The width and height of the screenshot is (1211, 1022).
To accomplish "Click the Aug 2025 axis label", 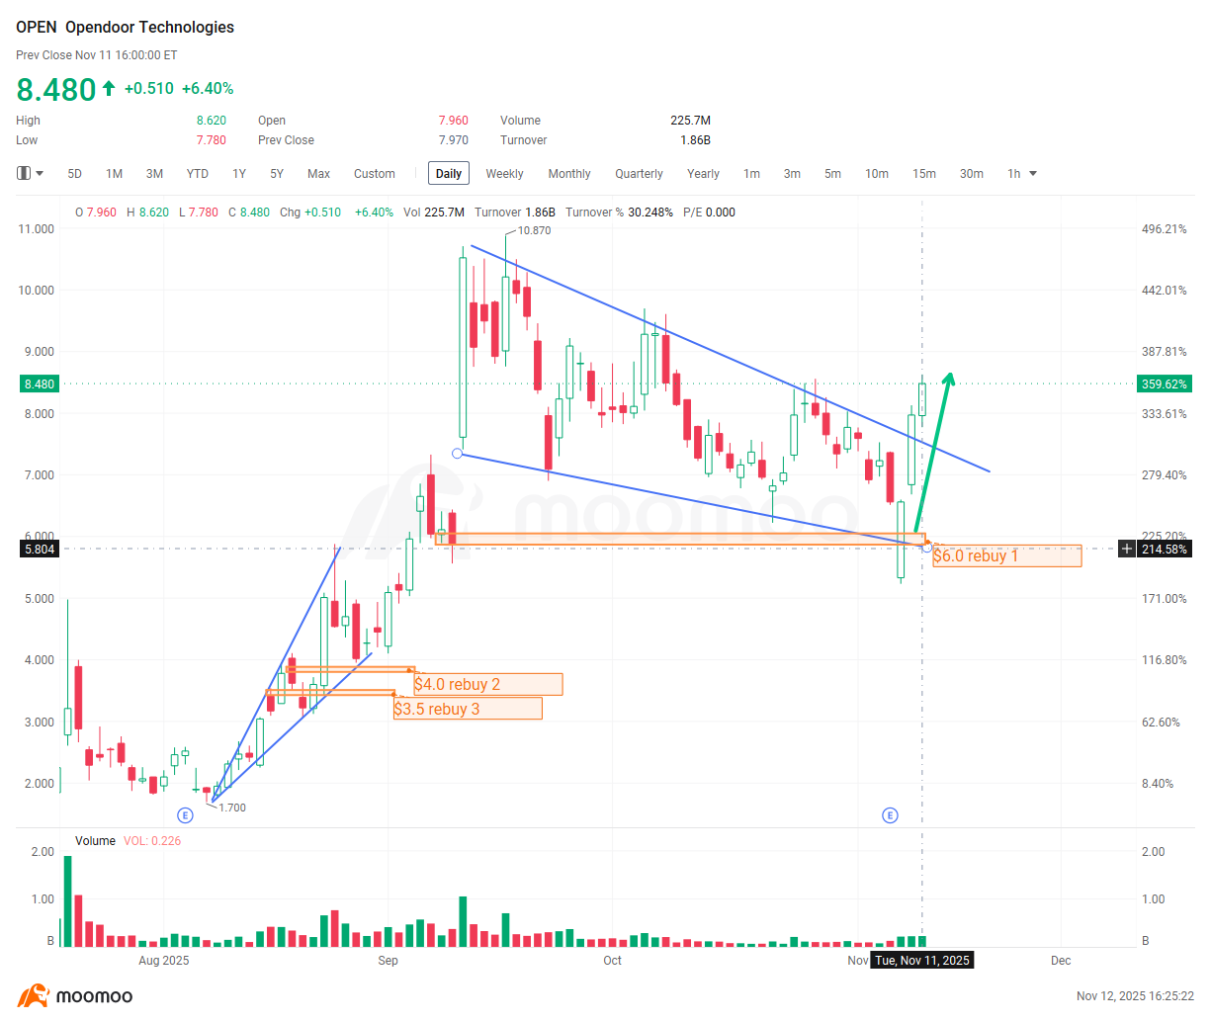I will click(163, 961).
